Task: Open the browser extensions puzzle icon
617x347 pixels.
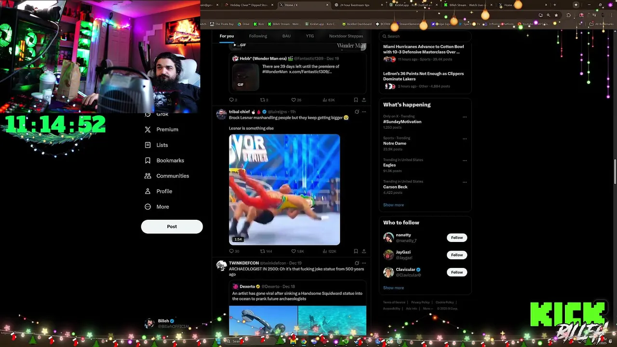Action: coord(568,15)
